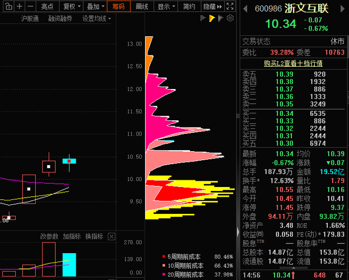Click 加指标 to add indicator
The width and height of the screenshot is (349, 280).
[x=72, y=236]
